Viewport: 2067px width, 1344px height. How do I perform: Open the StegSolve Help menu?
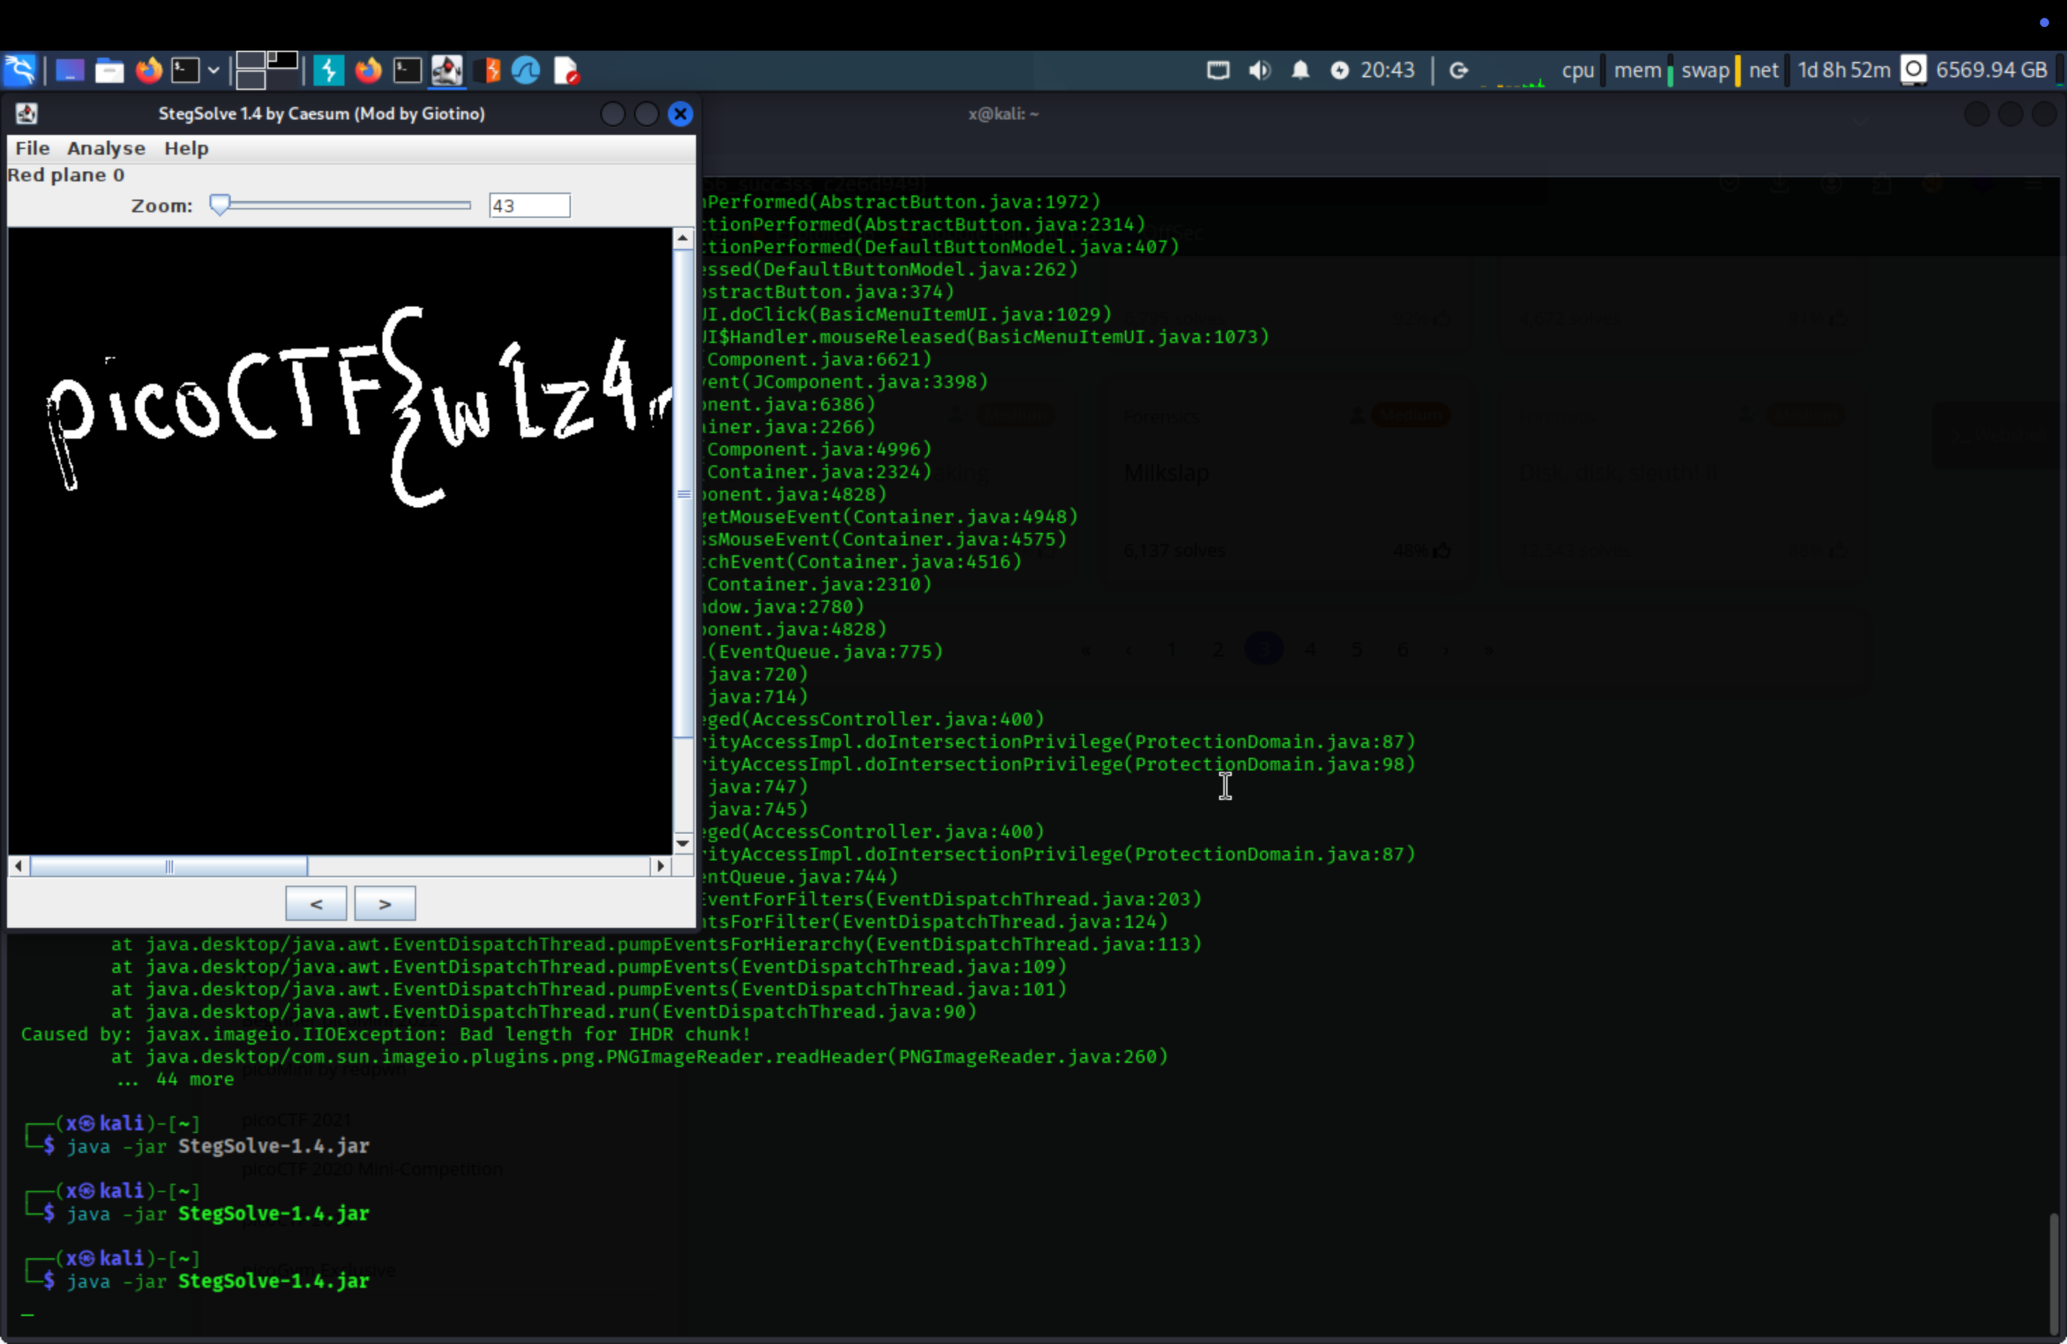click(x=186, y=148)
